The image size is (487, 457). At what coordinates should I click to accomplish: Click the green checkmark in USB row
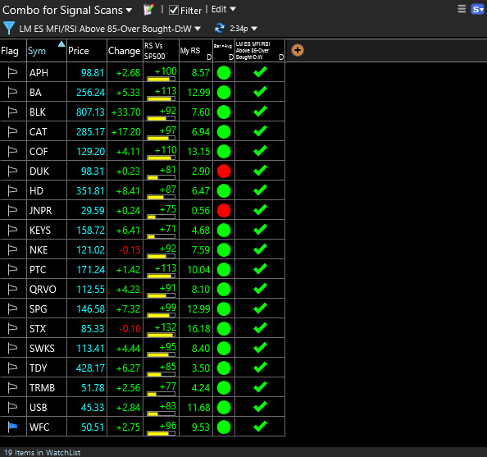260,407
